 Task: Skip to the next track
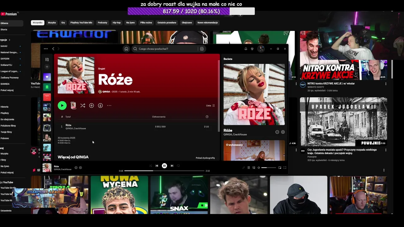[x=172, y=166]
